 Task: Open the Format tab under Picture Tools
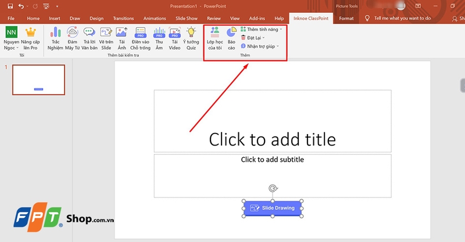tap(346, 19)
